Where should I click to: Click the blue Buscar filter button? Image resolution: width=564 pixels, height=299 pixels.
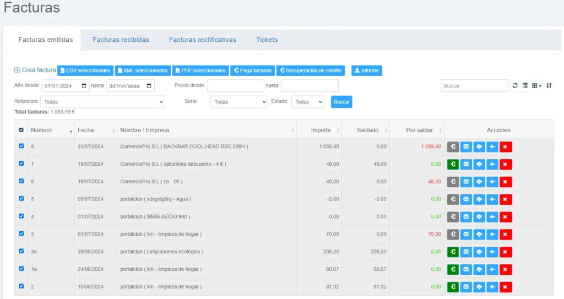pos(341,102)
